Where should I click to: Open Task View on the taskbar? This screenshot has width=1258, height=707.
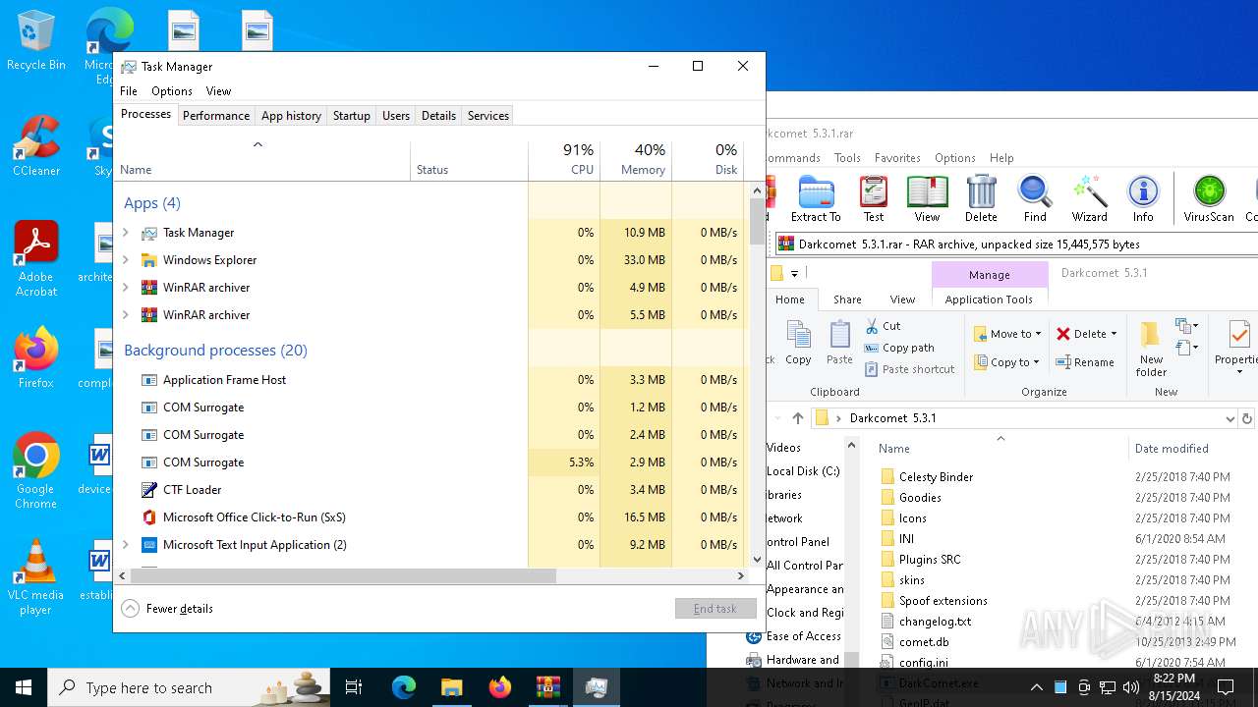point(354,687)
